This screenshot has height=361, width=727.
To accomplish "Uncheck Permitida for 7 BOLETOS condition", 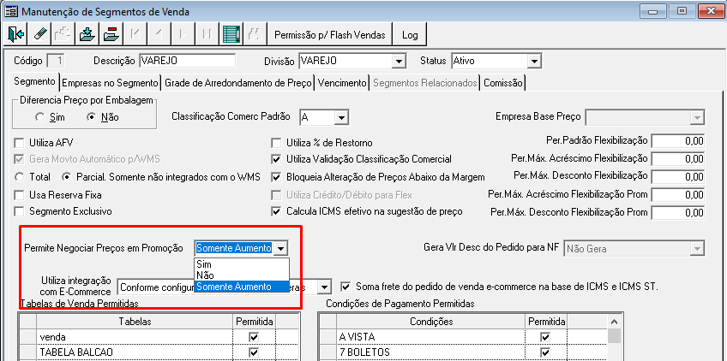I will click(545, 352).
